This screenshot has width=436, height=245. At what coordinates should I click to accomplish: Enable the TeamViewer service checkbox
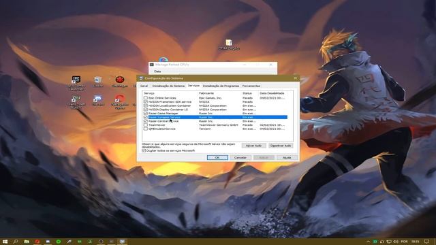click(145, 125)
